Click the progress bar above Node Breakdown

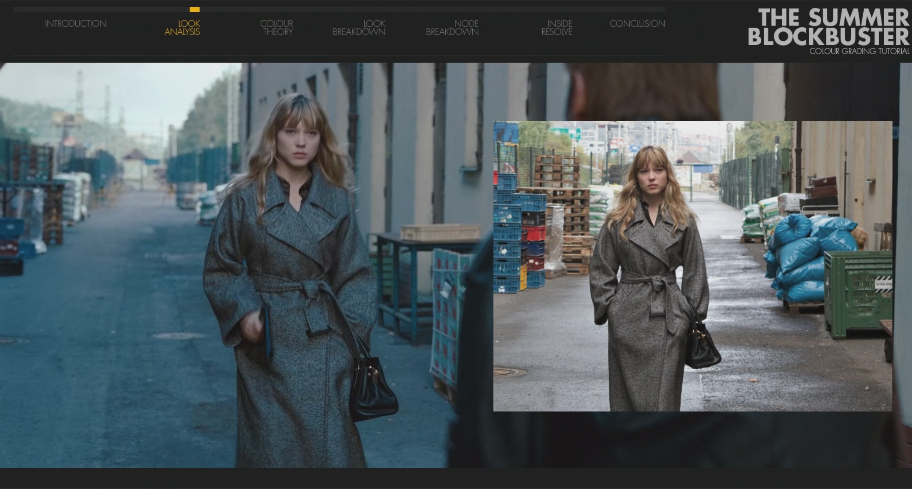pyautogui.click(x=452, y=9)
